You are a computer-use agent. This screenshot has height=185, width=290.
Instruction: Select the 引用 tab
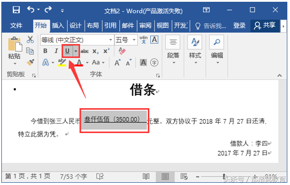point(110,25)
